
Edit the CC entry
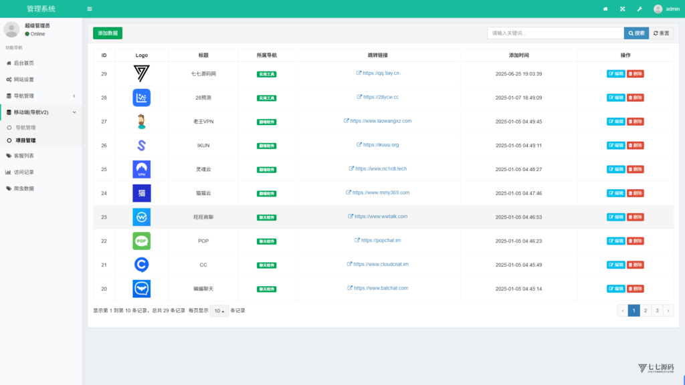tap(616, 265)
